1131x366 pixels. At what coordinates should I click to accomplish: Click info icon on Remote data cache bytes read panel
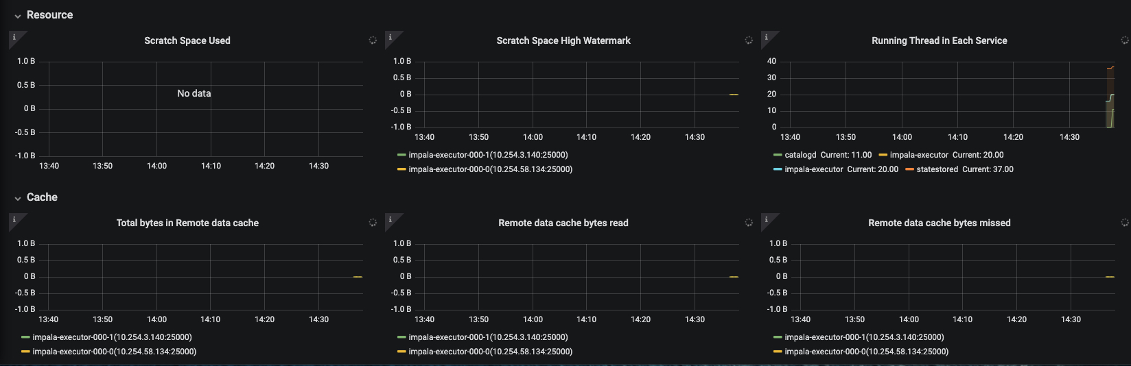point(390,219)
